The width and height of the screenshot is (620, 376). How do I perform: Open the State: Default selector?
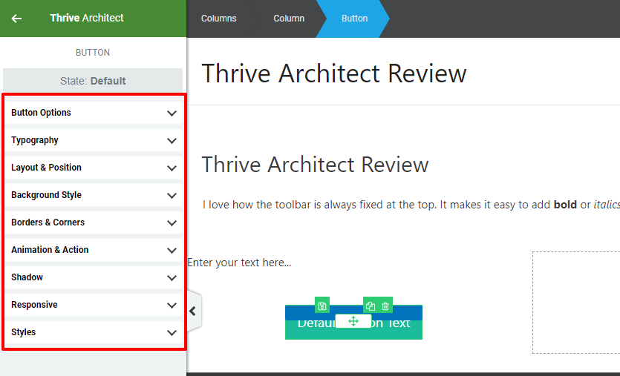pos(93,81)
